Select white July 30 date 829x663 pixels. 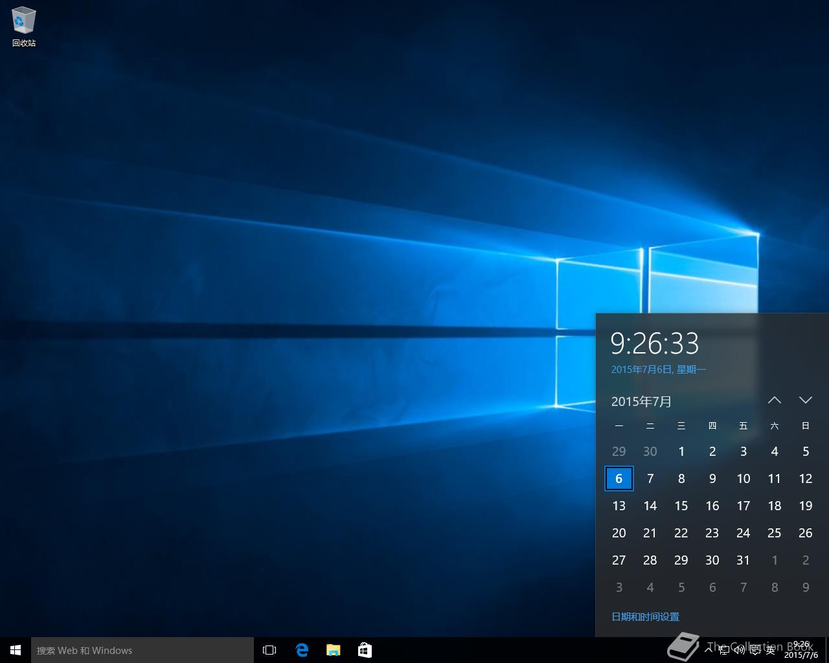point(712,560)
